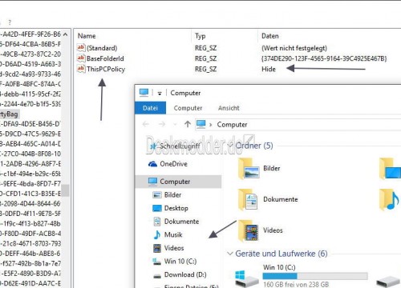Select the BaseFolderId value name

(x=105, y=58)
